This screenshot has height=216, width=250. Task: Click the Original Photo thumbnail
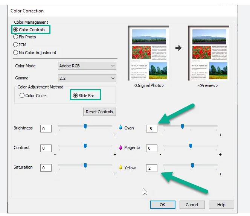pos(149,53)
